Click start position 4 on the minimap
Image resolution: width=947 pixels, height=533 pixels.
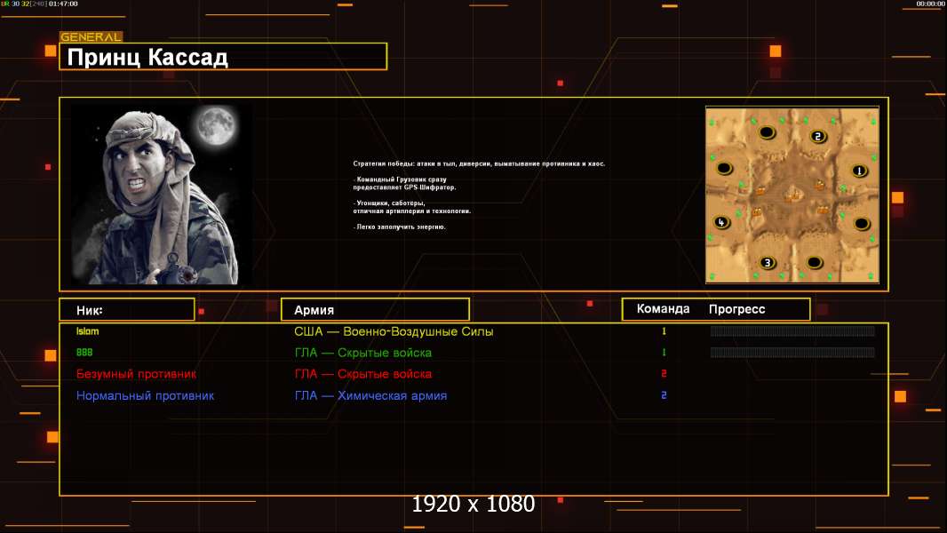pyautogui.click(x=721, y=222)
